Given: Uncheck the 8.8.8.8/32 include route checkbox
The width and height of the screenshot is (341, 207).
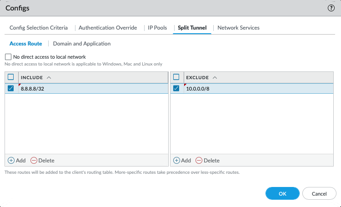Looking at the screenshot, I should coord(11,88).
